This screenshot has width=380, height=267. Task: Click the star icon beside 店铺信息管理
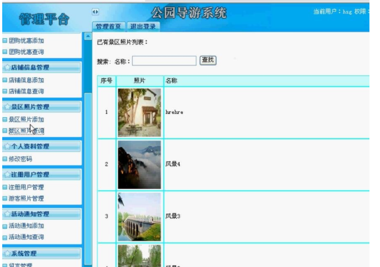(x=7, y=67)
